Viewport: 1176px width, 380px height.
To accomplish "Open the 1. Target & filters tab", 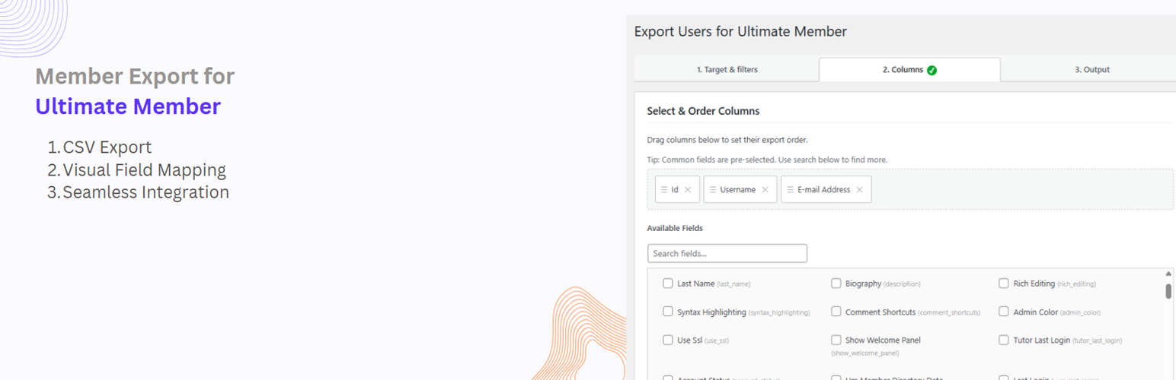I will (x=727, y=70).
